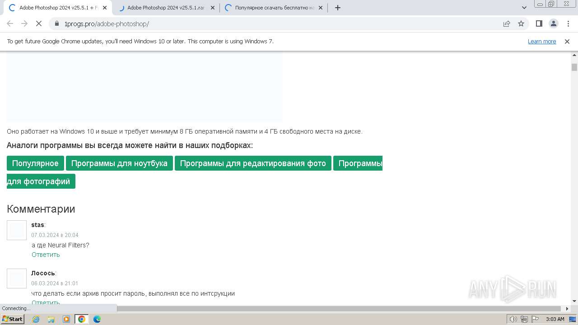Bookmark this page with star icon
Viewport: 578px width, 325px height.
521,23
